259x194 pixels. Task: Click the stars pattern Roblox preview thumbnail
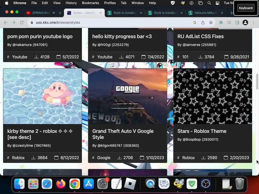(212, 96)
